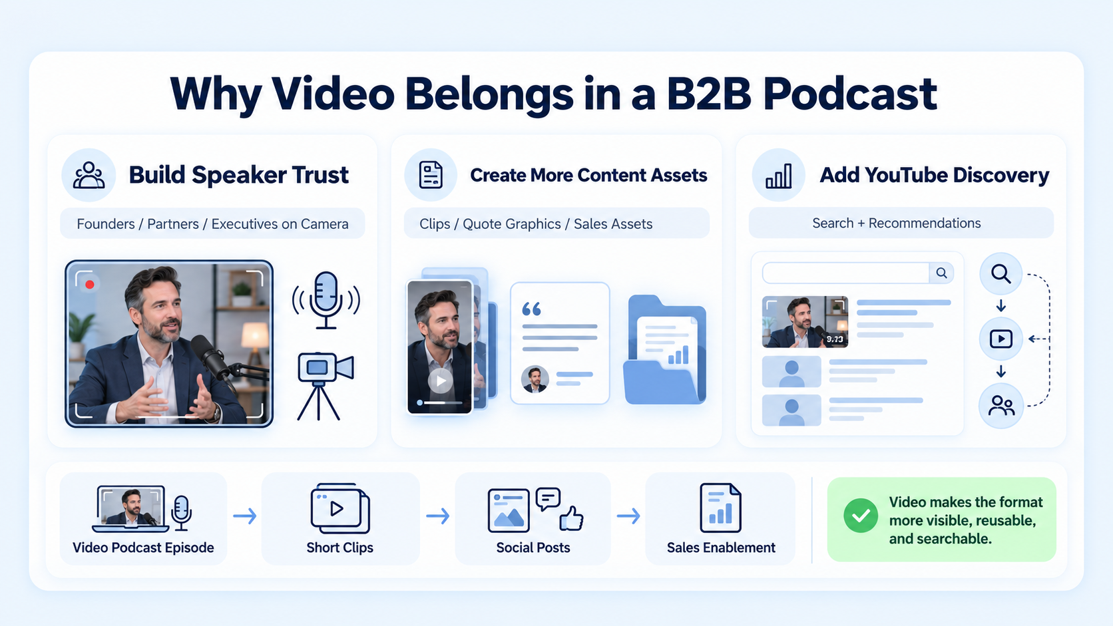
Task: Click the second placeholder avatar search result
Action: pos(791,372)
